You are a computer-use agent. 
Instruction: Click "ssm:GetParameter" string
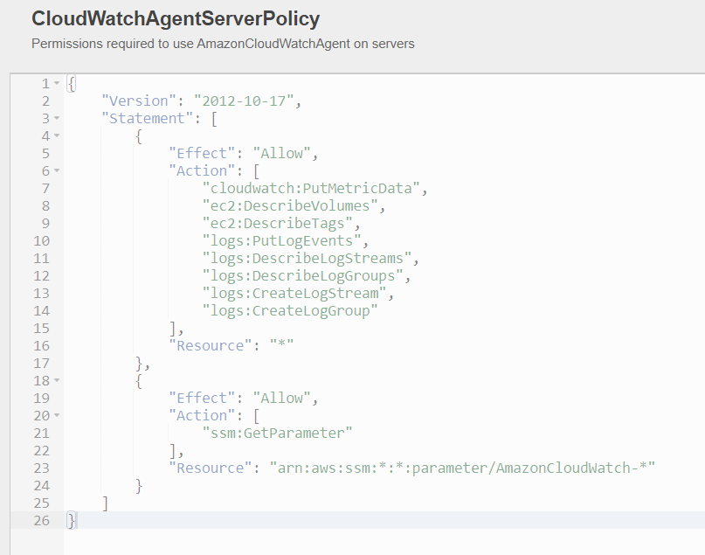[x=278, y=434]
